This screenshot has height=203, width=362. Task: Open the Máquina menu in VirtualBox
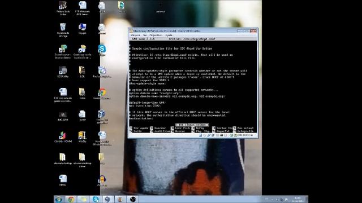point(135,35)
